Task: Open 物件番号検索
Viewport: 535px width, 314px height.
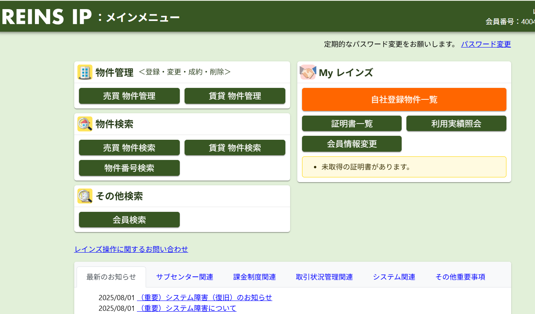Action: (129, 168)
